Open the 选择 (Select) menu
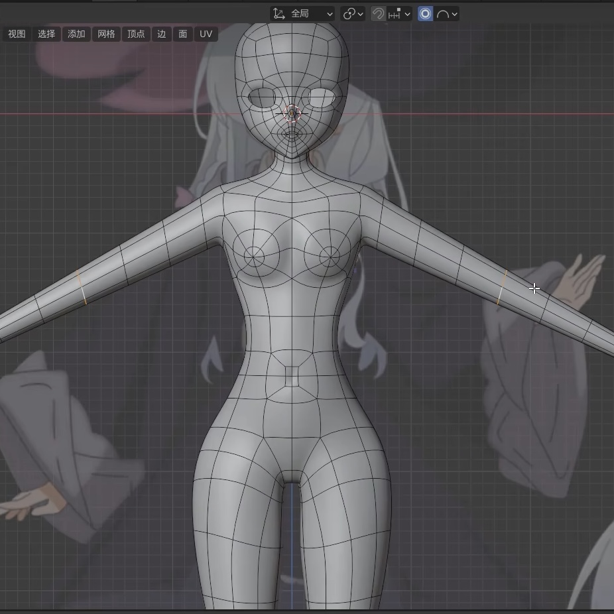Viewport: 614px width, 614px height. [x=46, y=34]
